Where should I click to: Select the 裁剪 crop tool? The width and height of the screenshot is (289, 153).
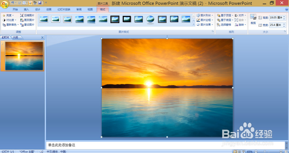pos(253,19)
